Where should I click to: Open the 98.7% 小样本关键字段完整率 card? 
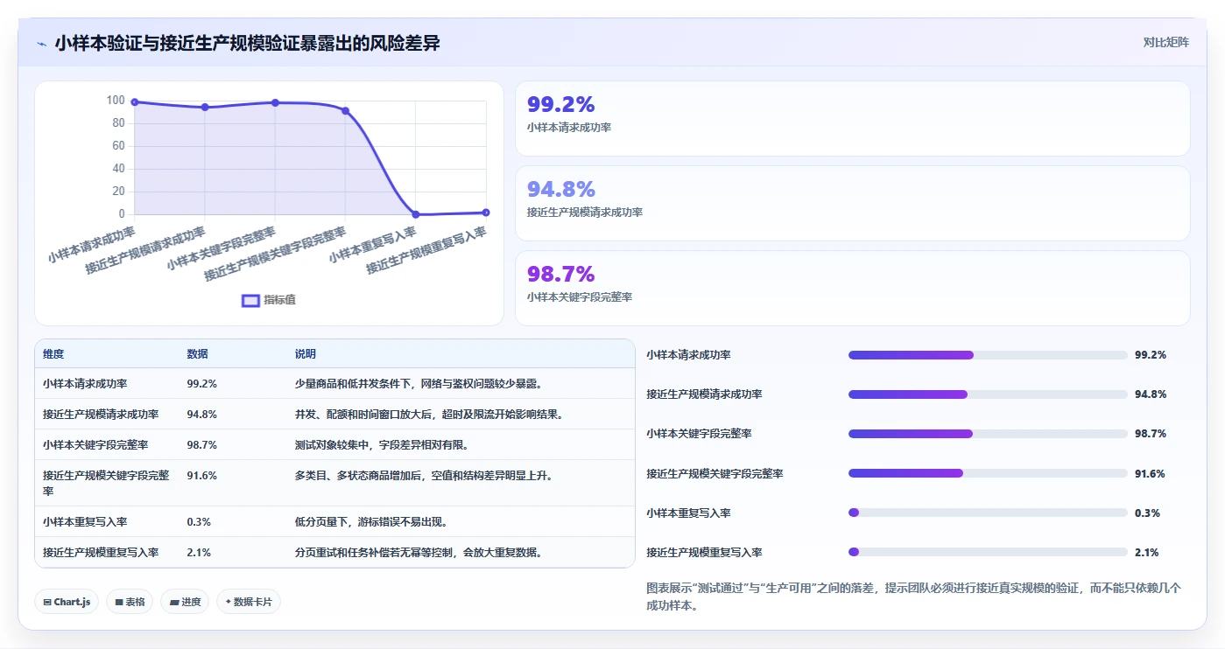point(853,288)
